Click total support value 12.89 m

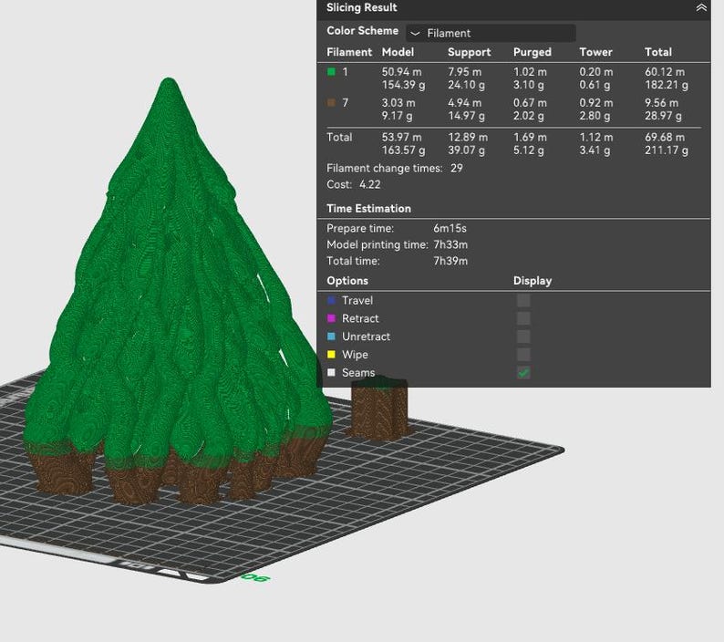pos(467,138)
